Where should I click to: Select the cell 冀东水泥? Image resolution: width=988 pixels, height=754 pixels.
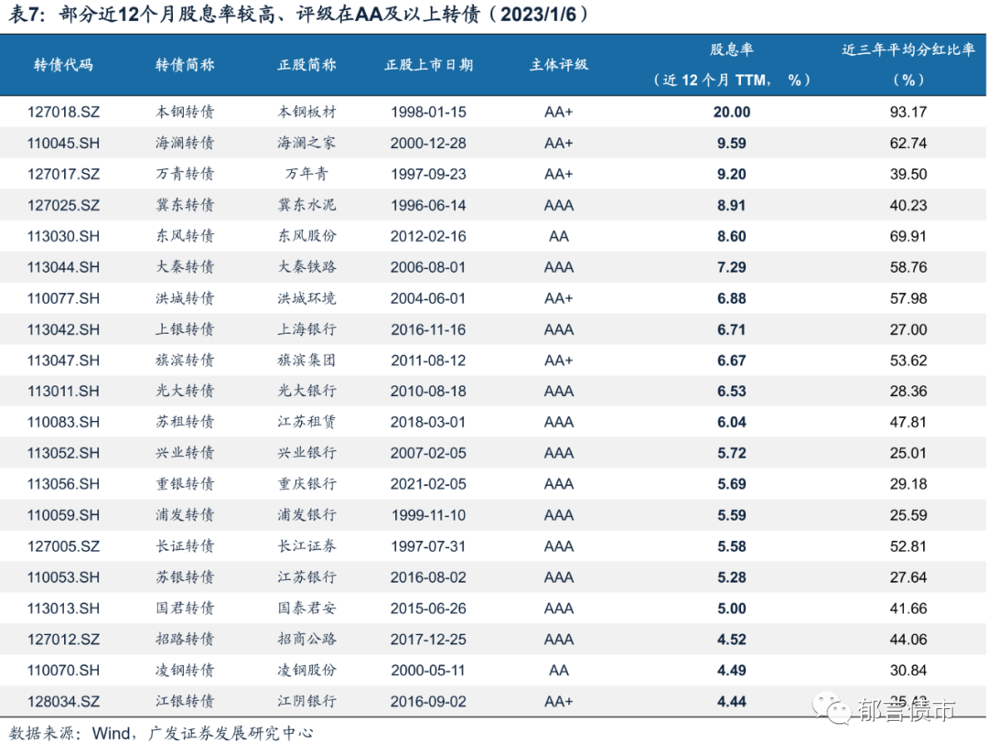point(306,206)
